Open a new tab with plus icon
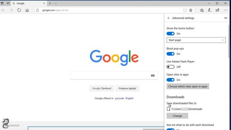 pos(50,3)
